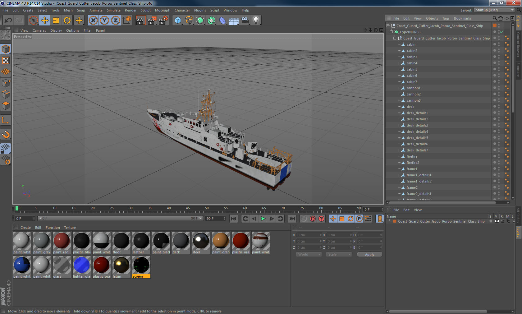Go to the start of animation
Screen dimensions: 522x314
pos(234,219)
